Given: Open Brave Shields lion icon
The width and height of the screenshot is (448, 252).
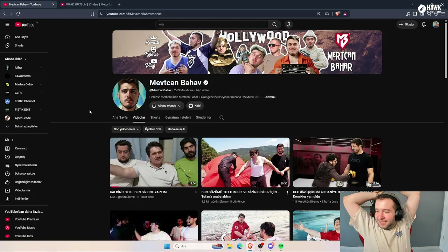Looking at the screenshot, I should (337, 14).
